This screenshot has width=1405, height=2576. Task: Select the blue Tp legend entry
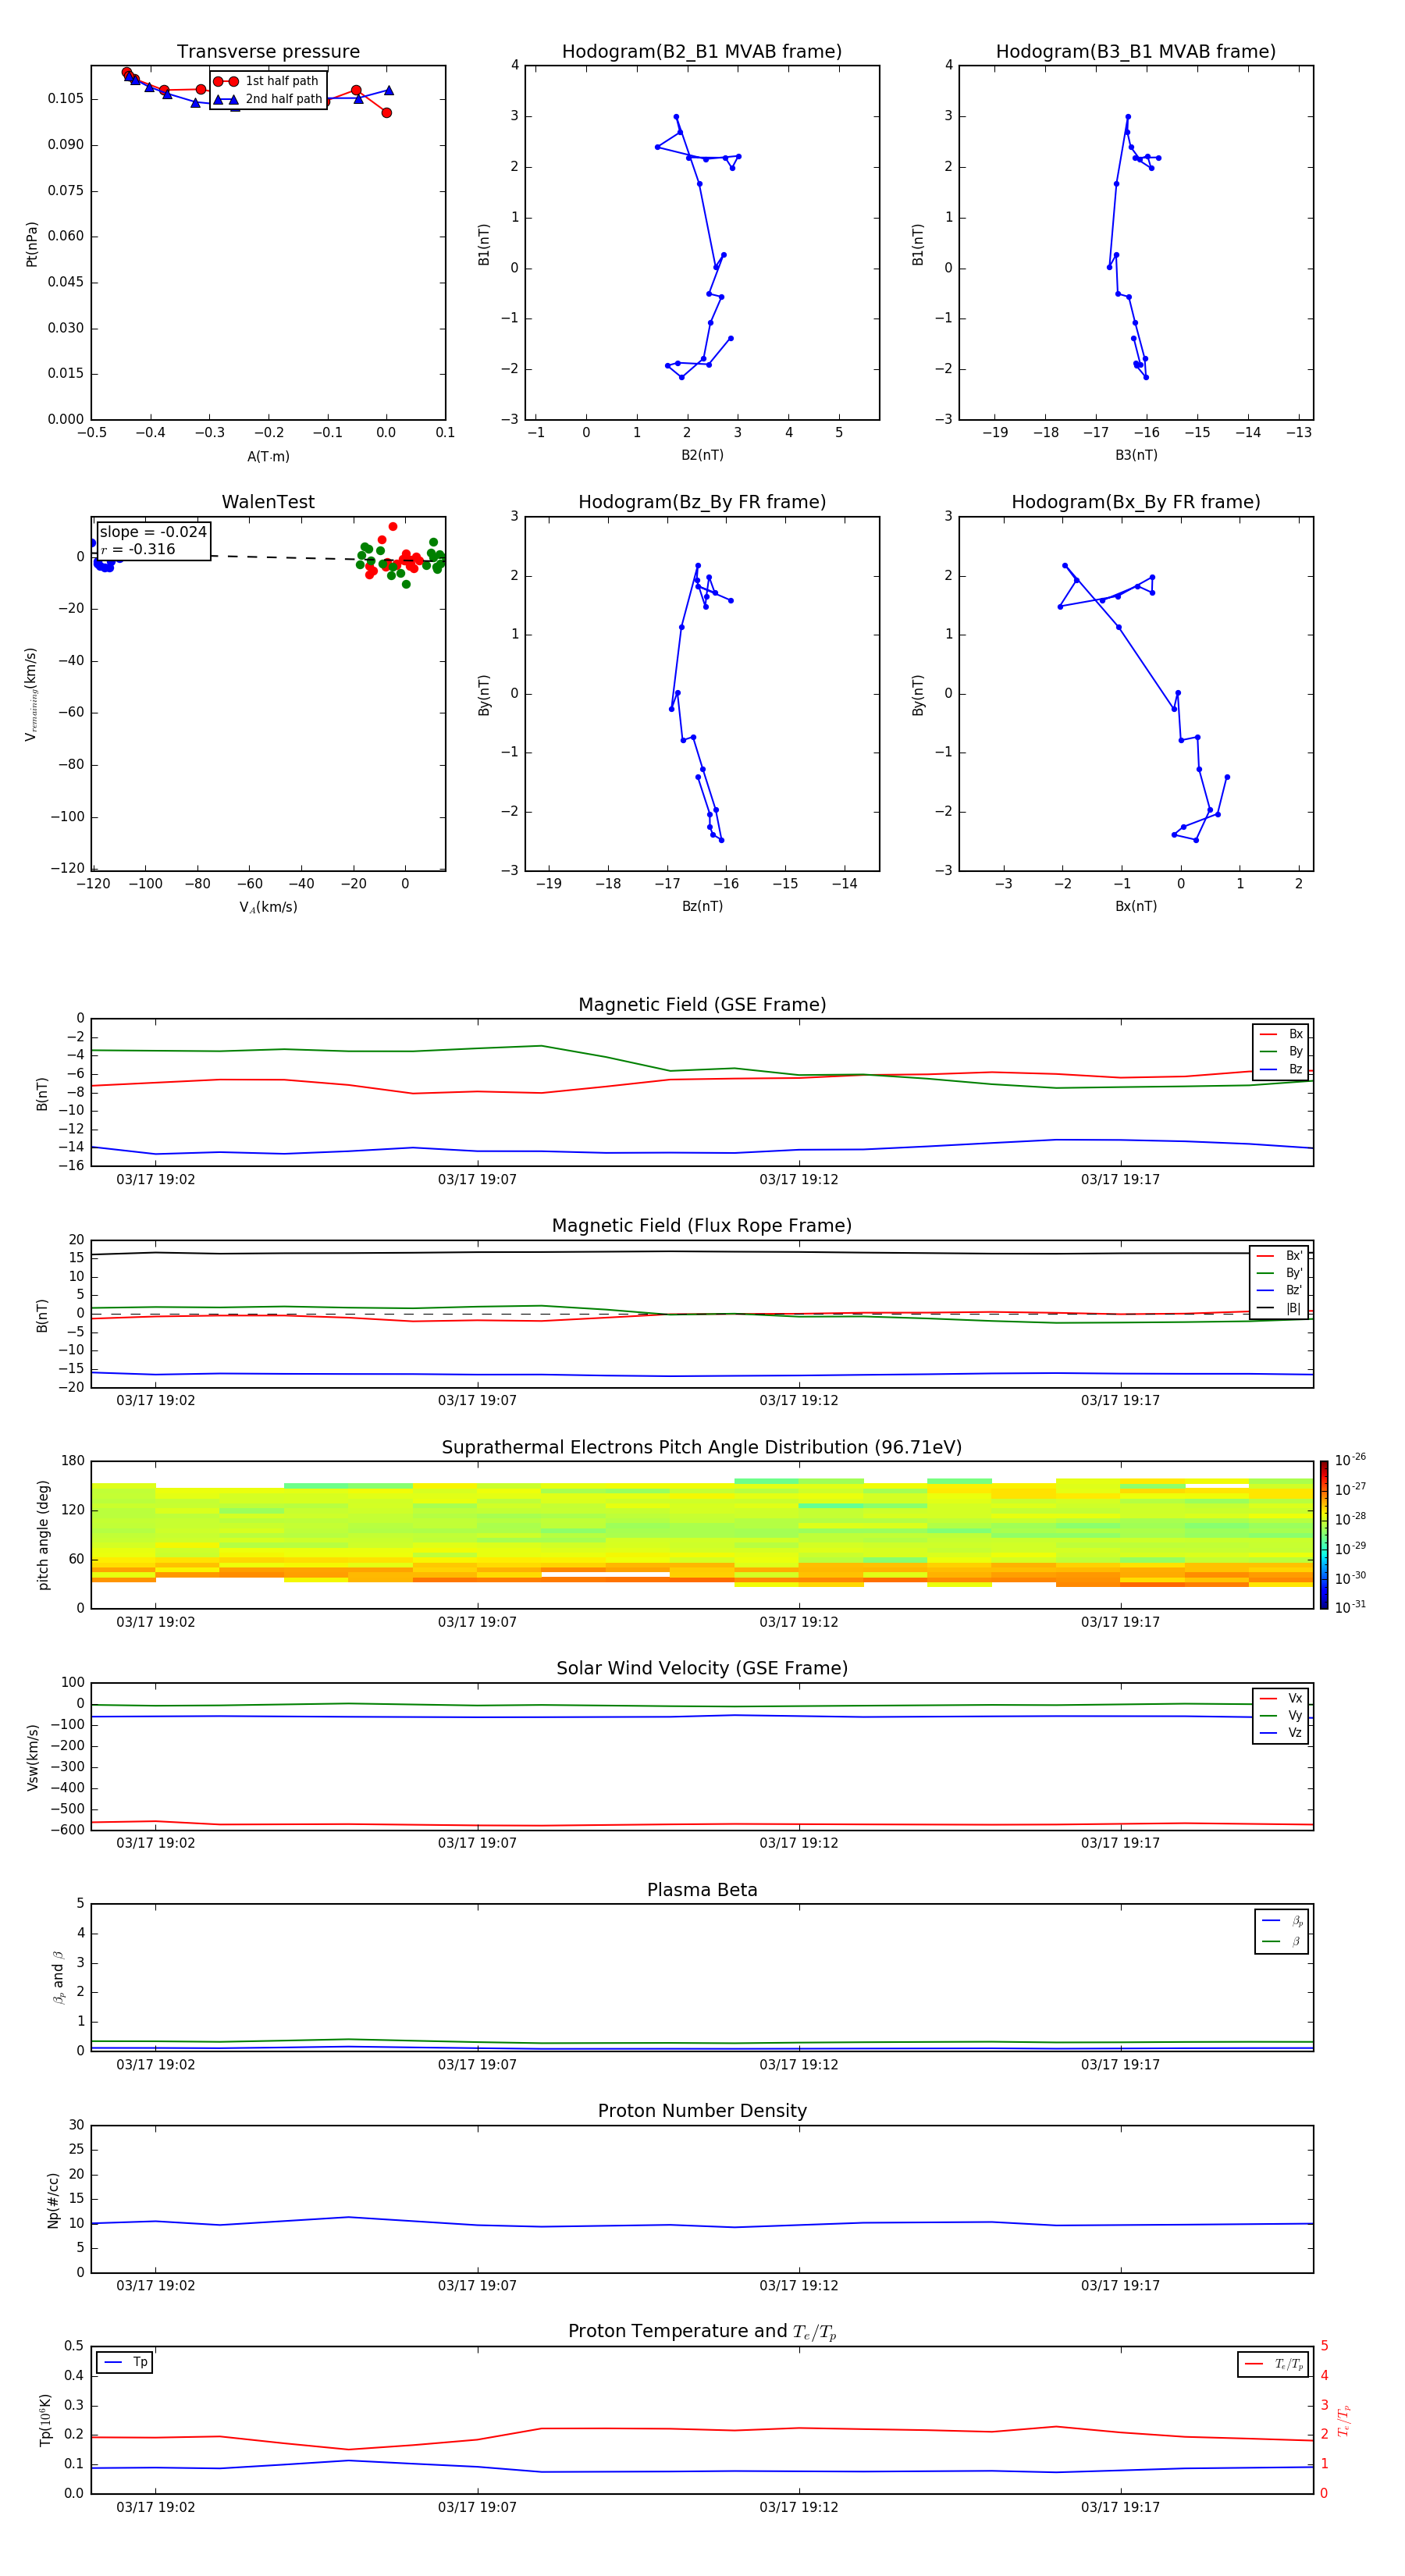pos(125,2362)
